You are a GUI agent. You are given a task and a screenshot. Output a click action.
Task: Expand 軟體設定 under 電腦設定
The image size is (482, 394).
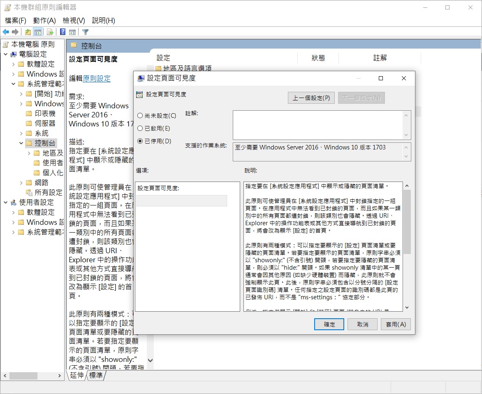[13, 64]
